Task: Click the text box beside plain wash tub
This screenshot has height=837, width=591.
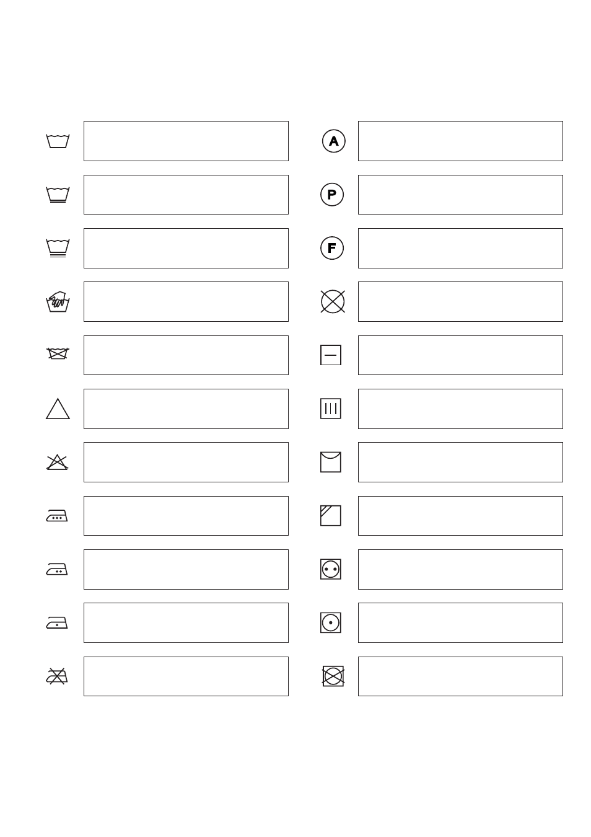Action: pos(186,141)
